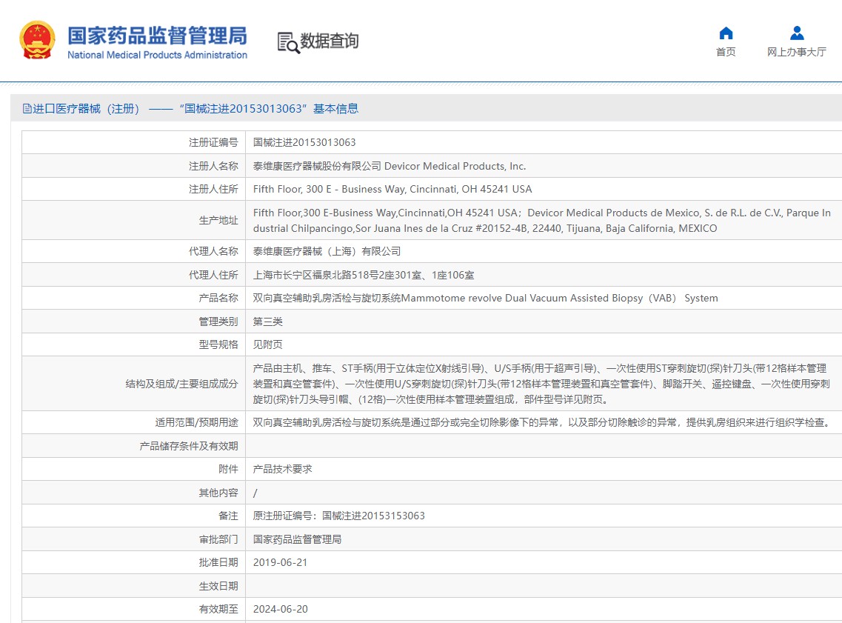Select the 第三类 category value
This screenshot has height=623, width=842.
pos(268,322)
